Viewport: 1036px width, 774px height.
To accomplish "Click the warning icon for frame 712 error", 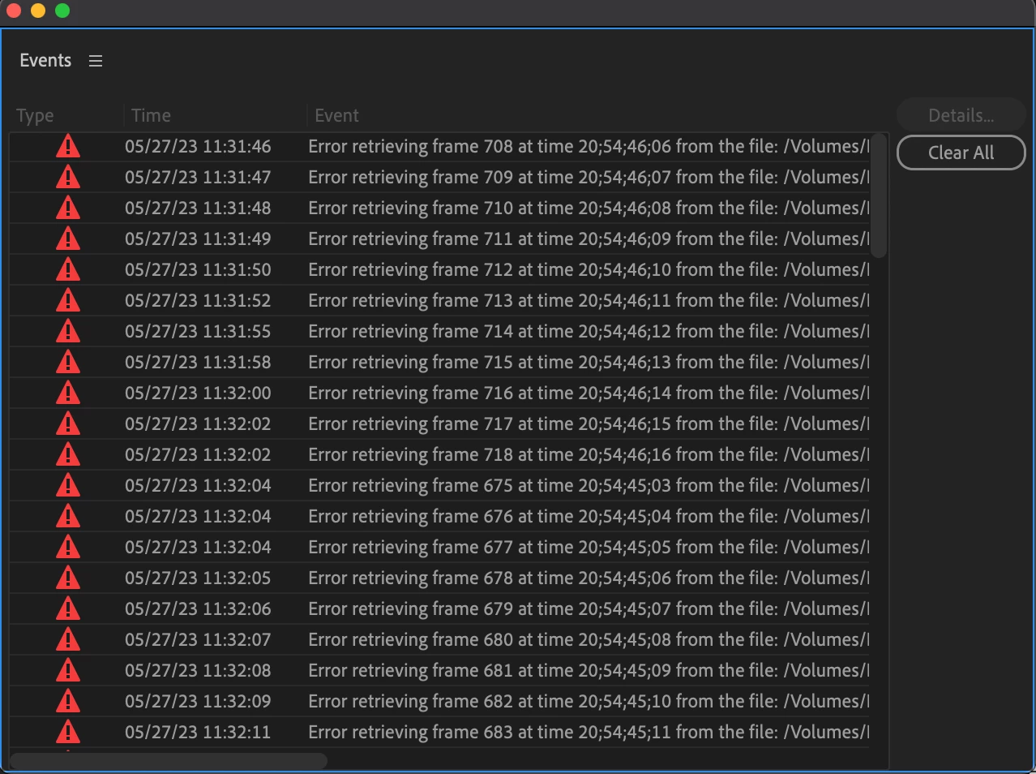I will click(68, 269).
